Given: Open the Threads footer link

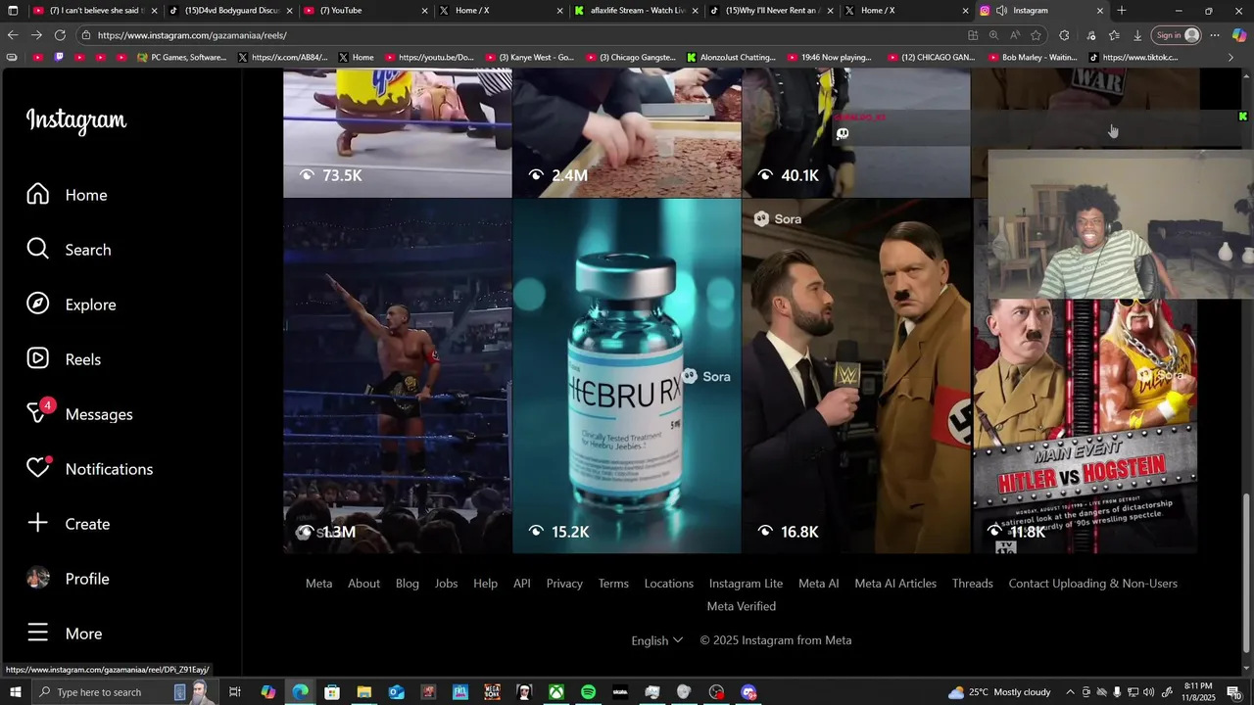Looking at the screenshot, I should pyautogui.click(x=972, y=584).
